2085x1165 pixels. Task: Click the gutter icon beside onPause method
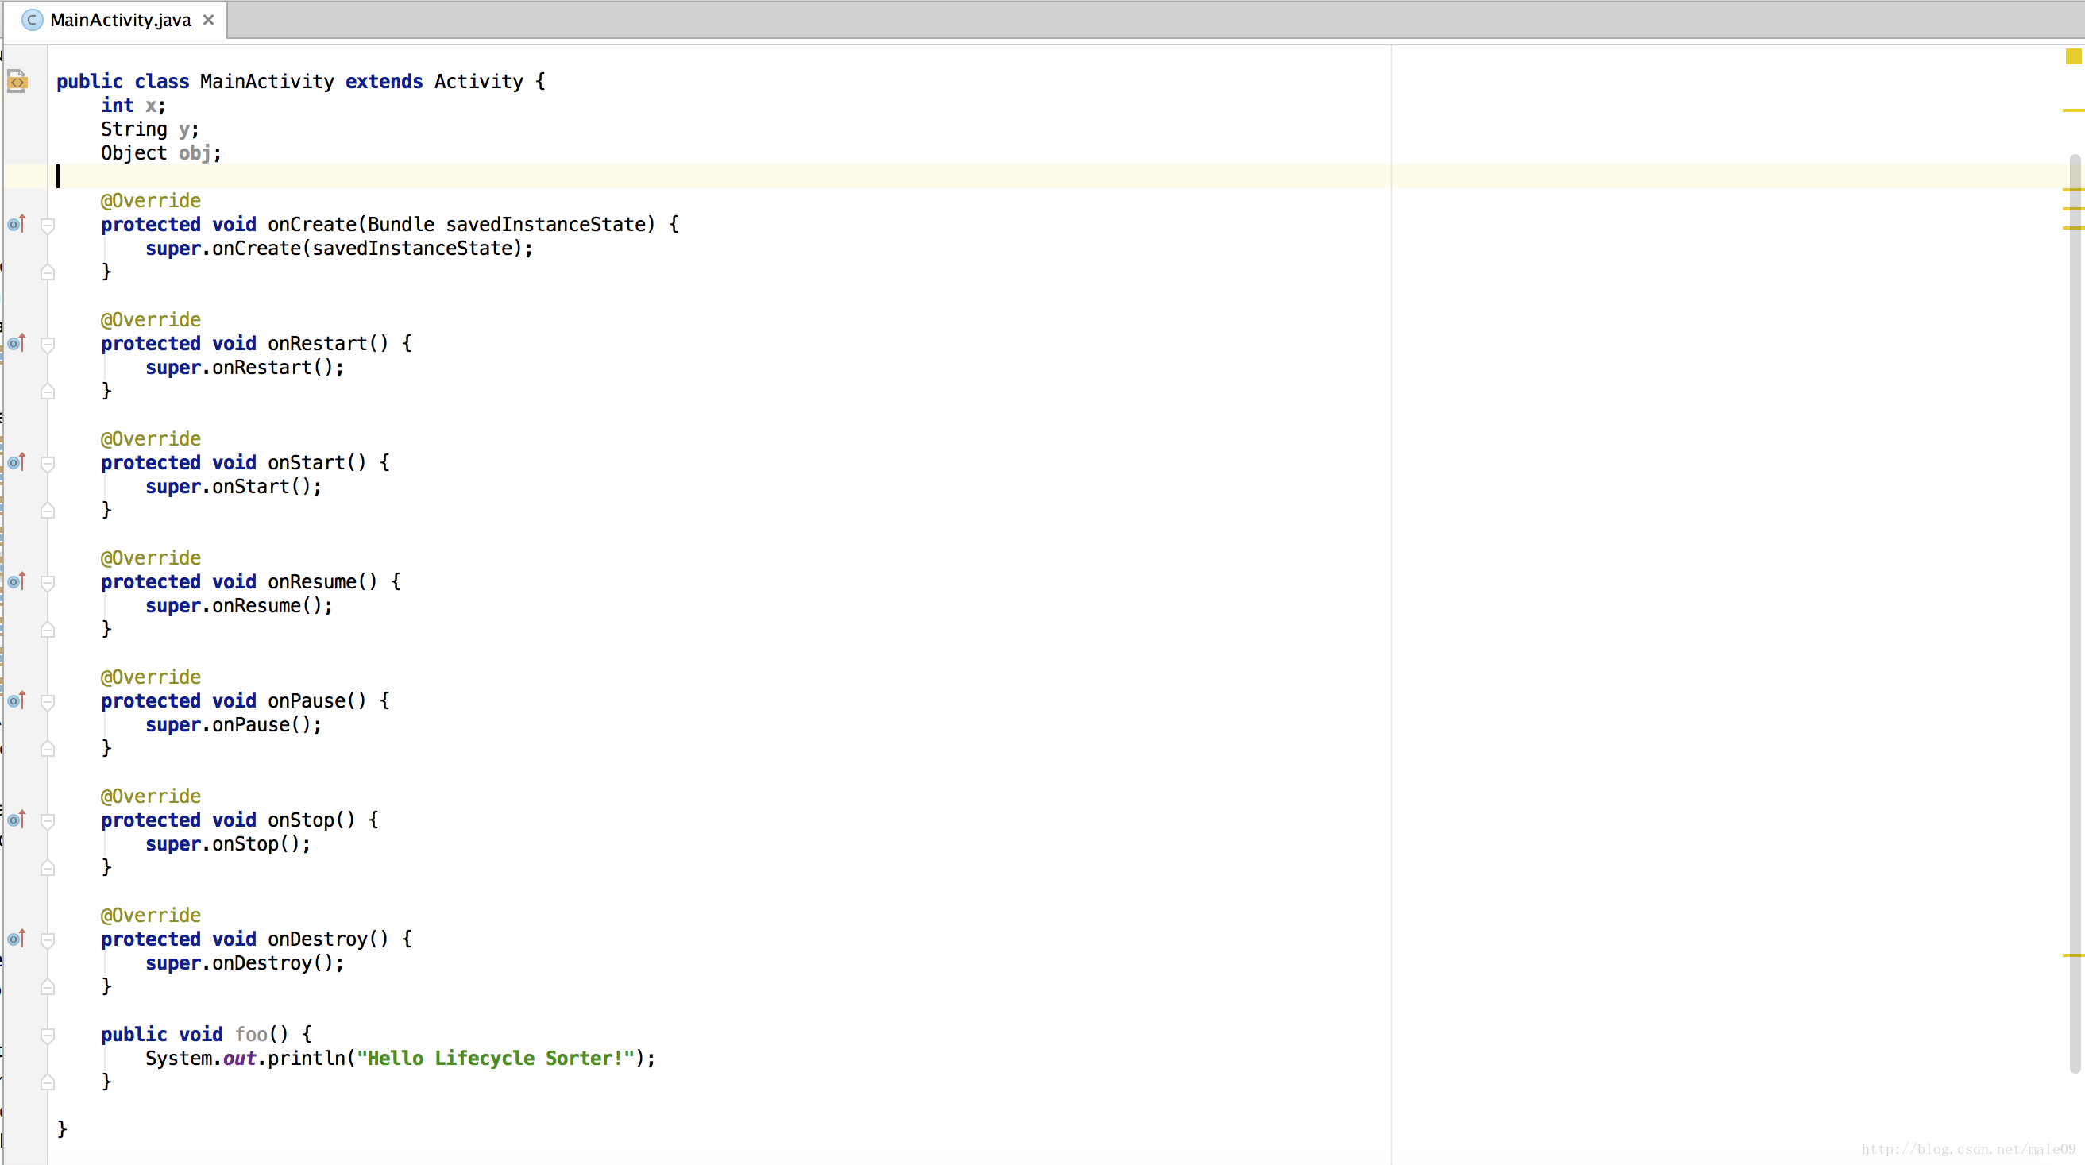[16, 700]
